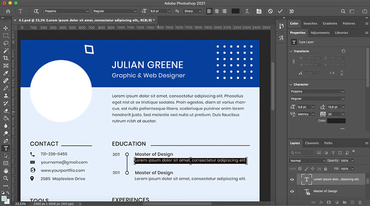Switch to the Channels tab
The image size is (370, 206).
[x=312, y=143]
